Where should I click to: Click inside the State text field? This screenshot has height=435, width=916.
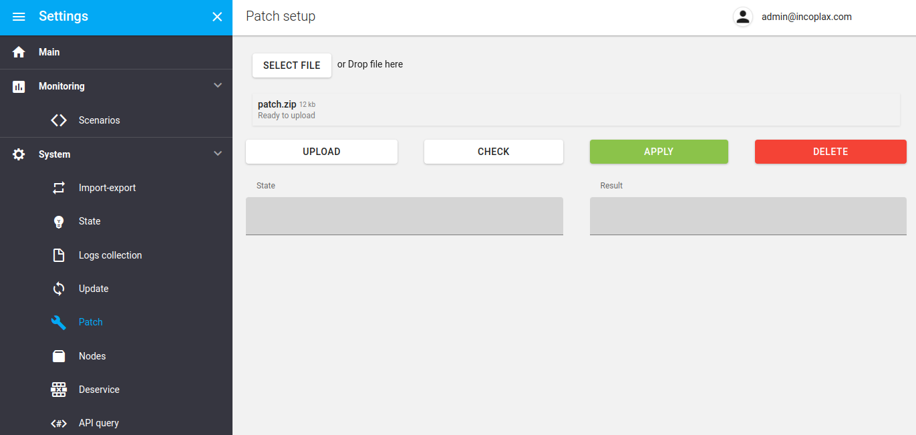(404, 216)
